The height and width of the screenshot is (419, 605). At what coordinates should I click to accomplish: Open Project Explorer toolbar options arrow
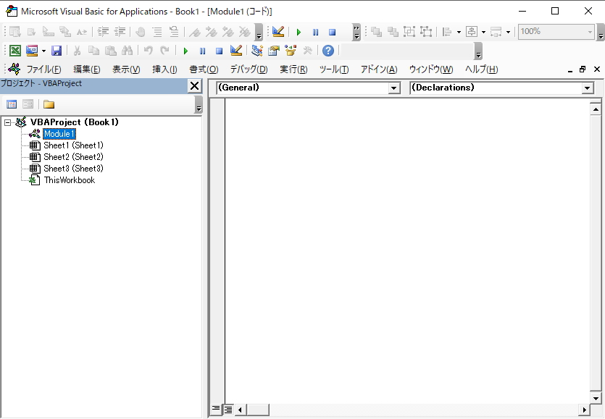(199, 104)
